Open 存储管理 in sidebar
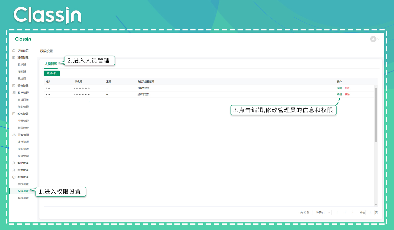 click(x=23, y=156)
